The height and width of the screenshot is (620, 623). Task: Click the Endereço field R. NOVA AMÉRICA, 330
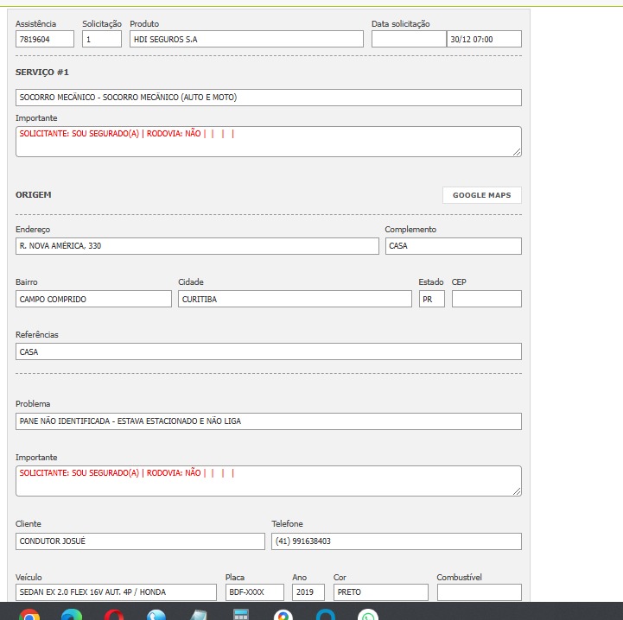pos(197,246)
